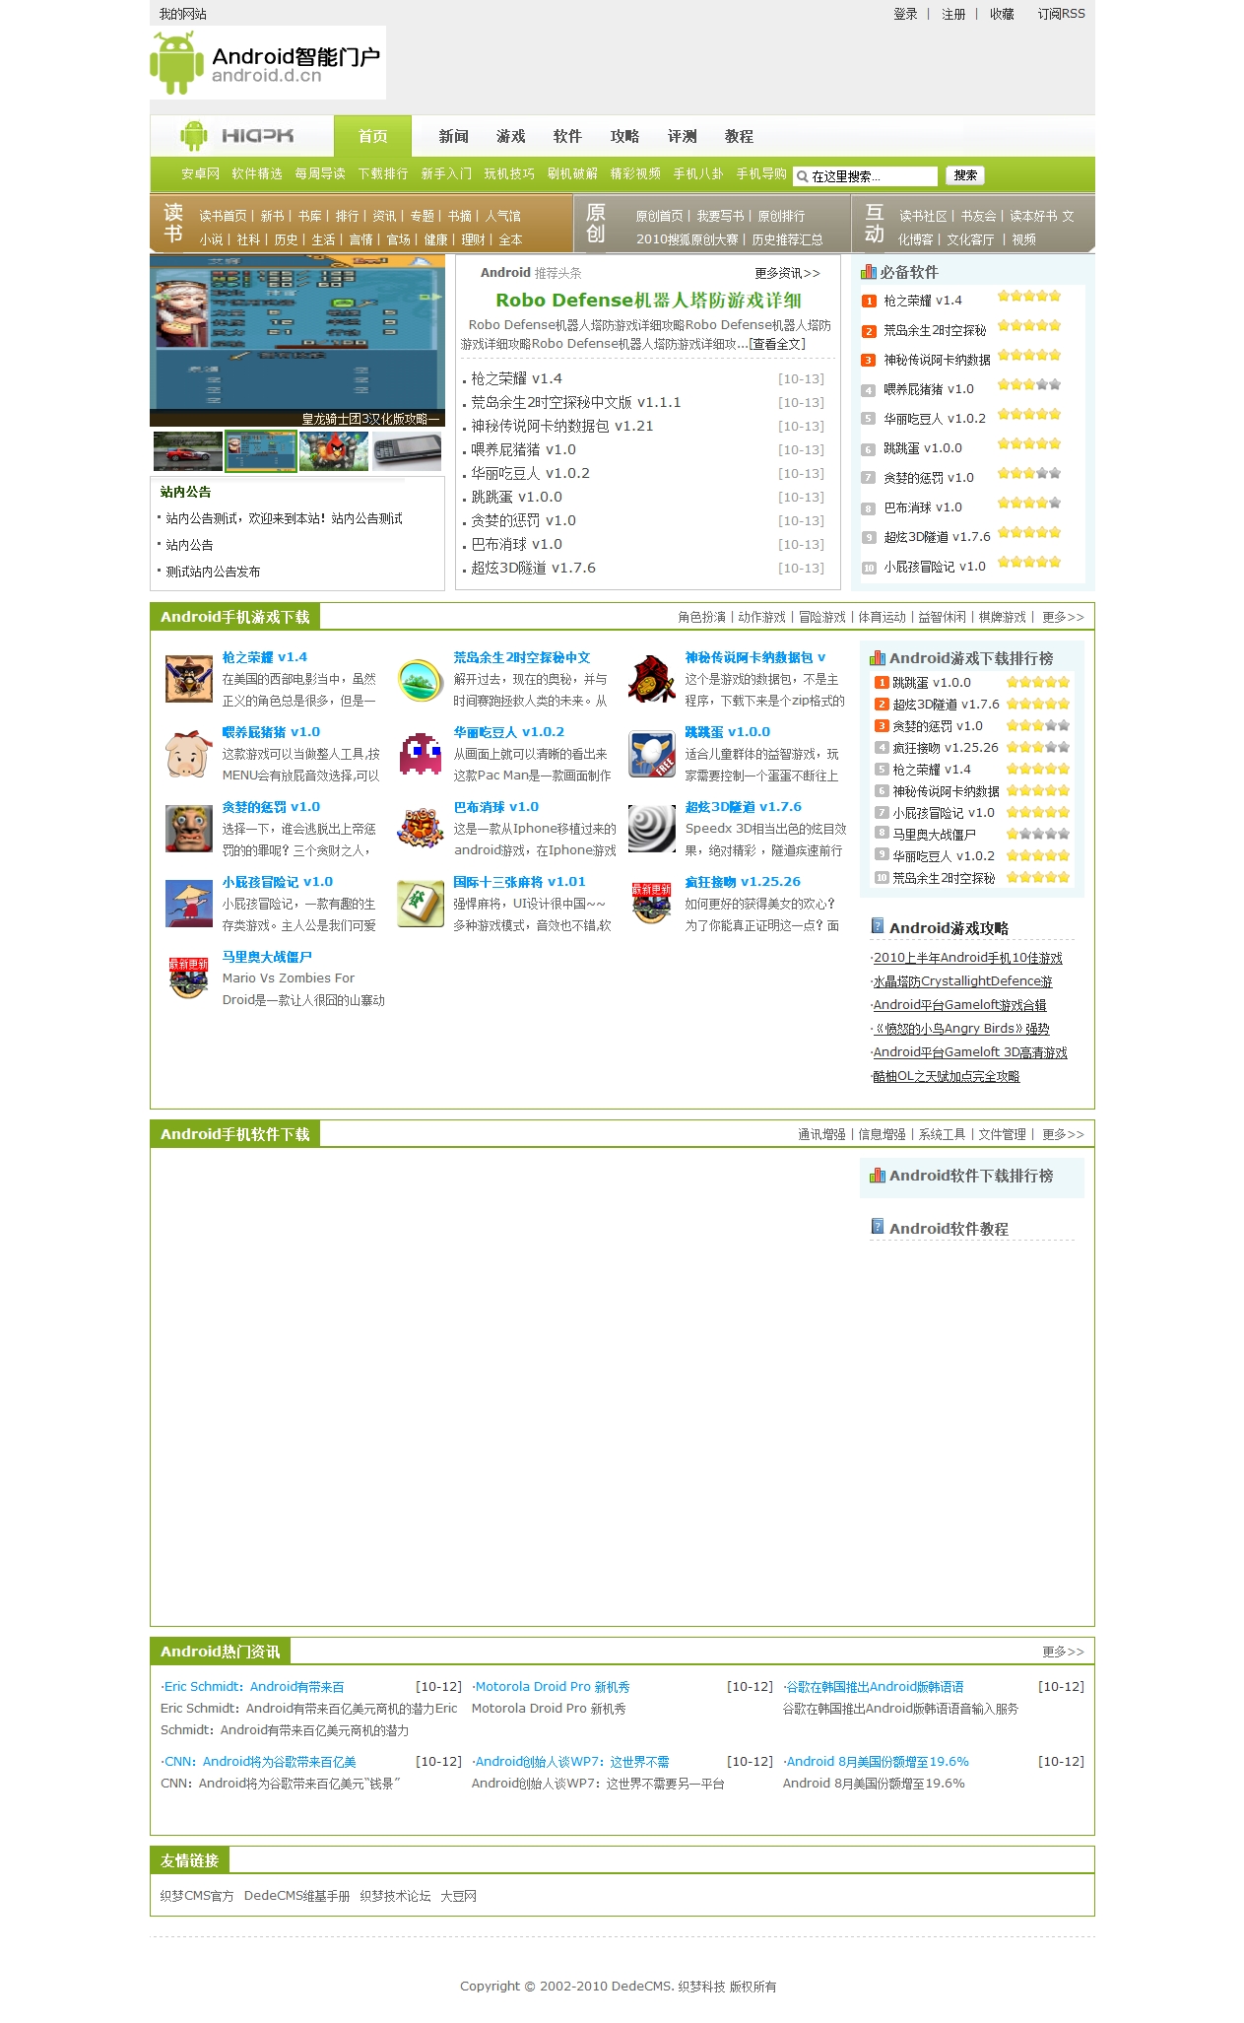Click the HiAPK logo in navigation bar

click(237, 136)
